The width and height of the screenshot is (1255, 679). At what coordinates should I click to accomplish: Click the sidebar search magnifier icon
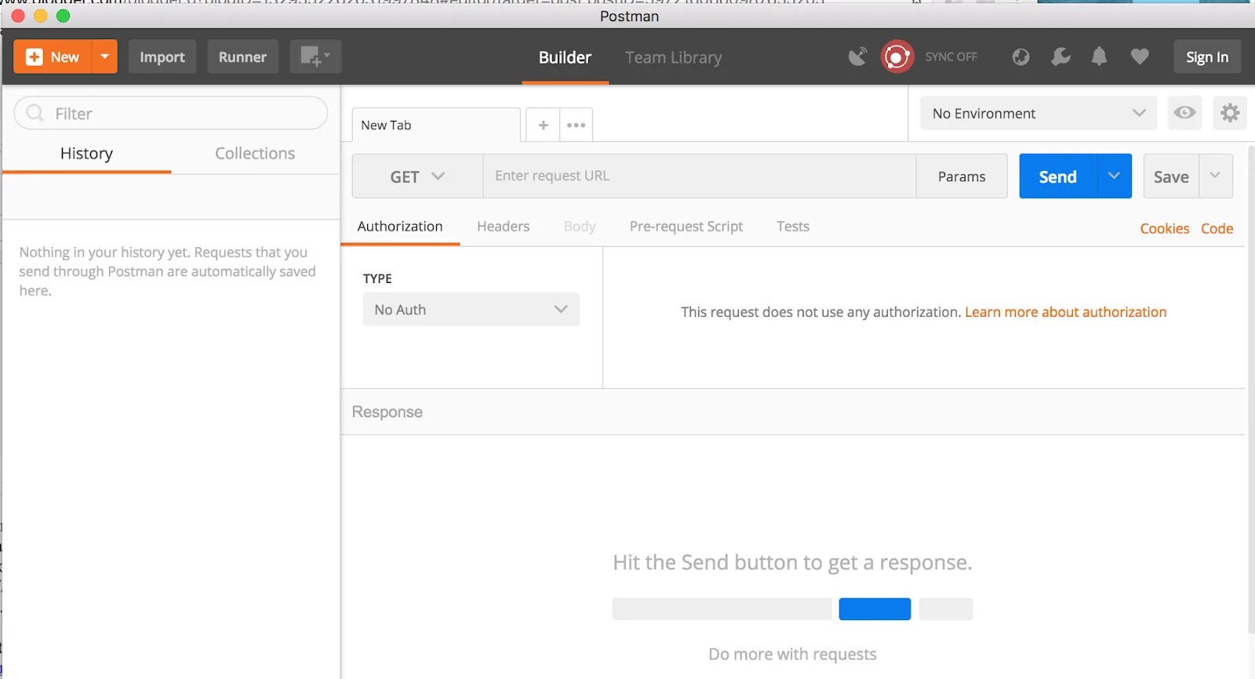(x=35, y=113)
